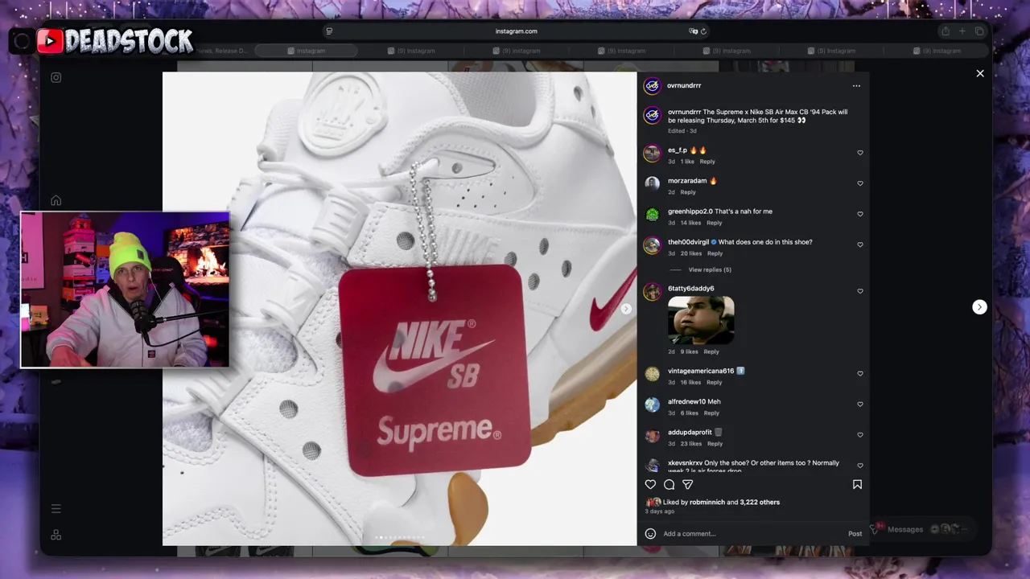
Task: Open Home icon in Instagram sidebar
Action: point(56,200)
